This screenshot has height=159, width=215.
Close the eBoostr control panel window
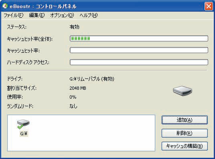(x=209, y=6)
